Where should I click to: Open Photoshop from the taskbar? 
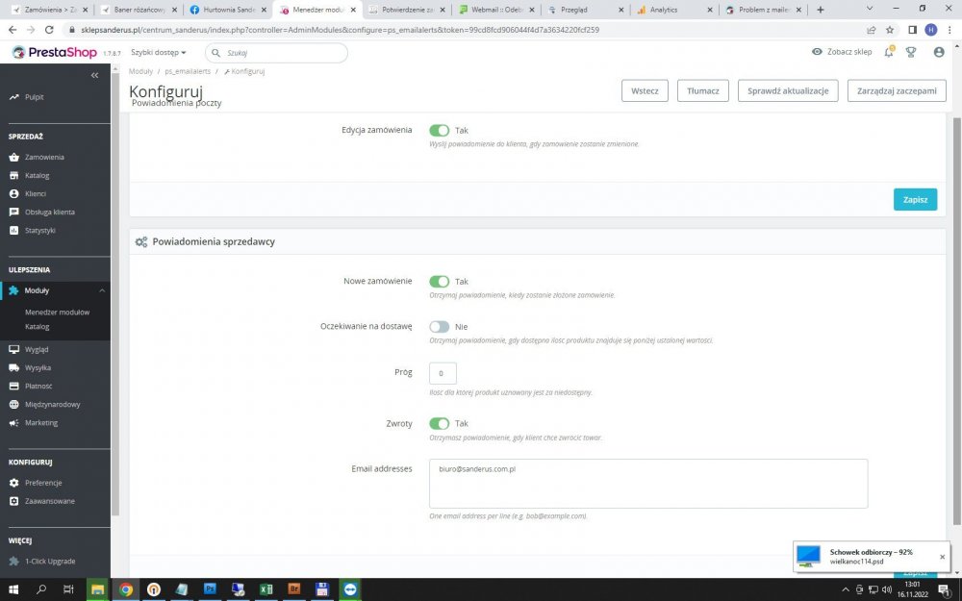[x=210, y=589]
